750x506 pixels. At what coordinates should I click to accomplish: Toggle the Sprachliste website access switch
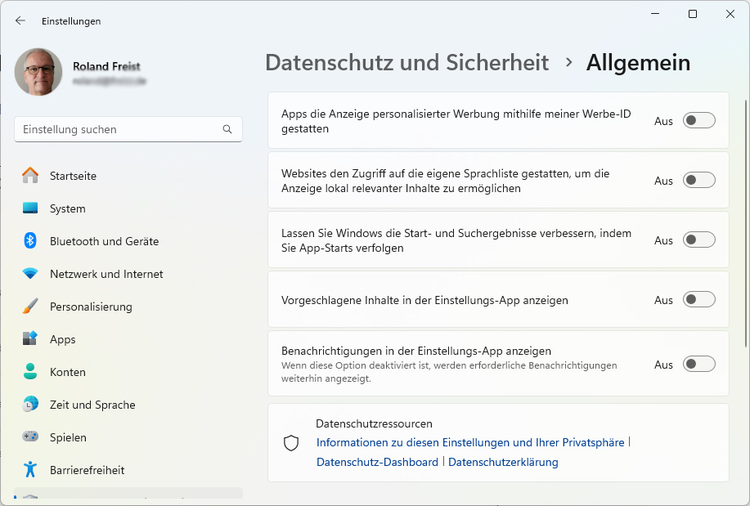click(698, 181)
